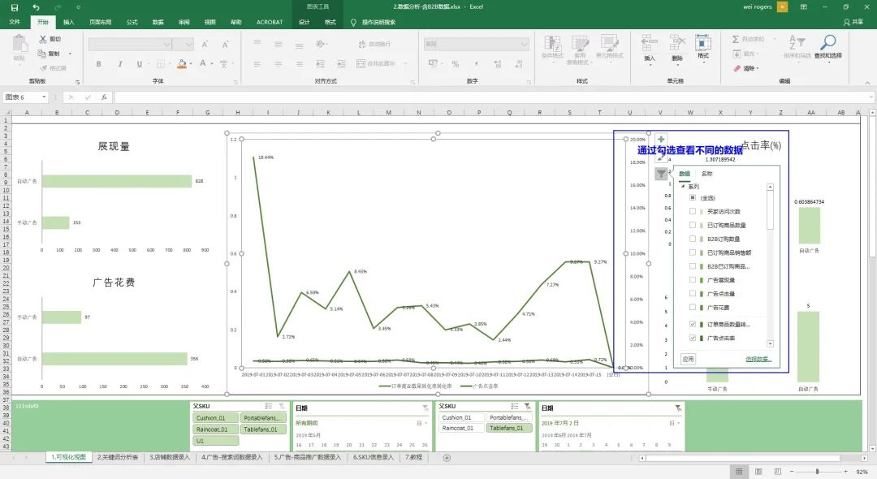This screenshot has height=479, width=877.
Task: Uncheck the 广告点击率 series checkbox
Action: pos(693,338)
